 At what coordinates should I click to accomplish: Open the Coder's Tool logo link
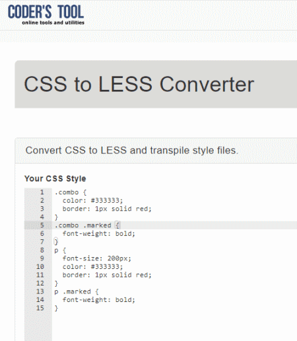(46, 15)
